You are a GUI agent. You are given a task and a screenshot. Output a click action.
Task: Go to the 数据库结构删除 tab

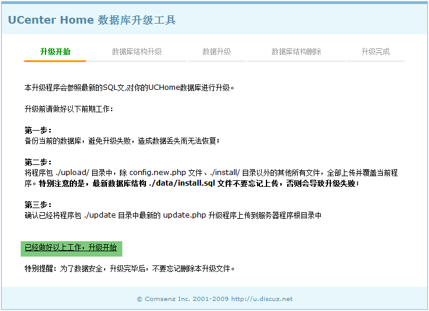coord(296,52)
